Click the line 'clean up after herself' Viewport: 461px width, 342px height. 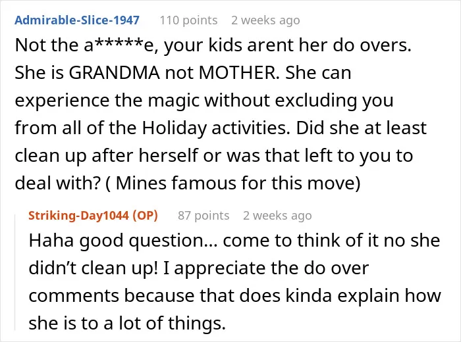(x=214, y=156)
